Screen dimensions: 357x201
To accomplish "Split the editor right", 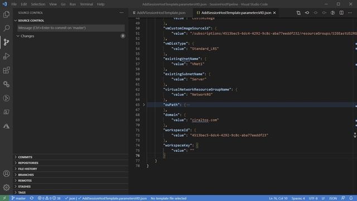I will (341, 13).
